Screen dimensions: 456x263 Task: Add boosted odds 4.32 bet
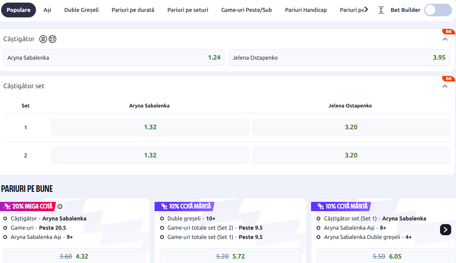(74, 256)
